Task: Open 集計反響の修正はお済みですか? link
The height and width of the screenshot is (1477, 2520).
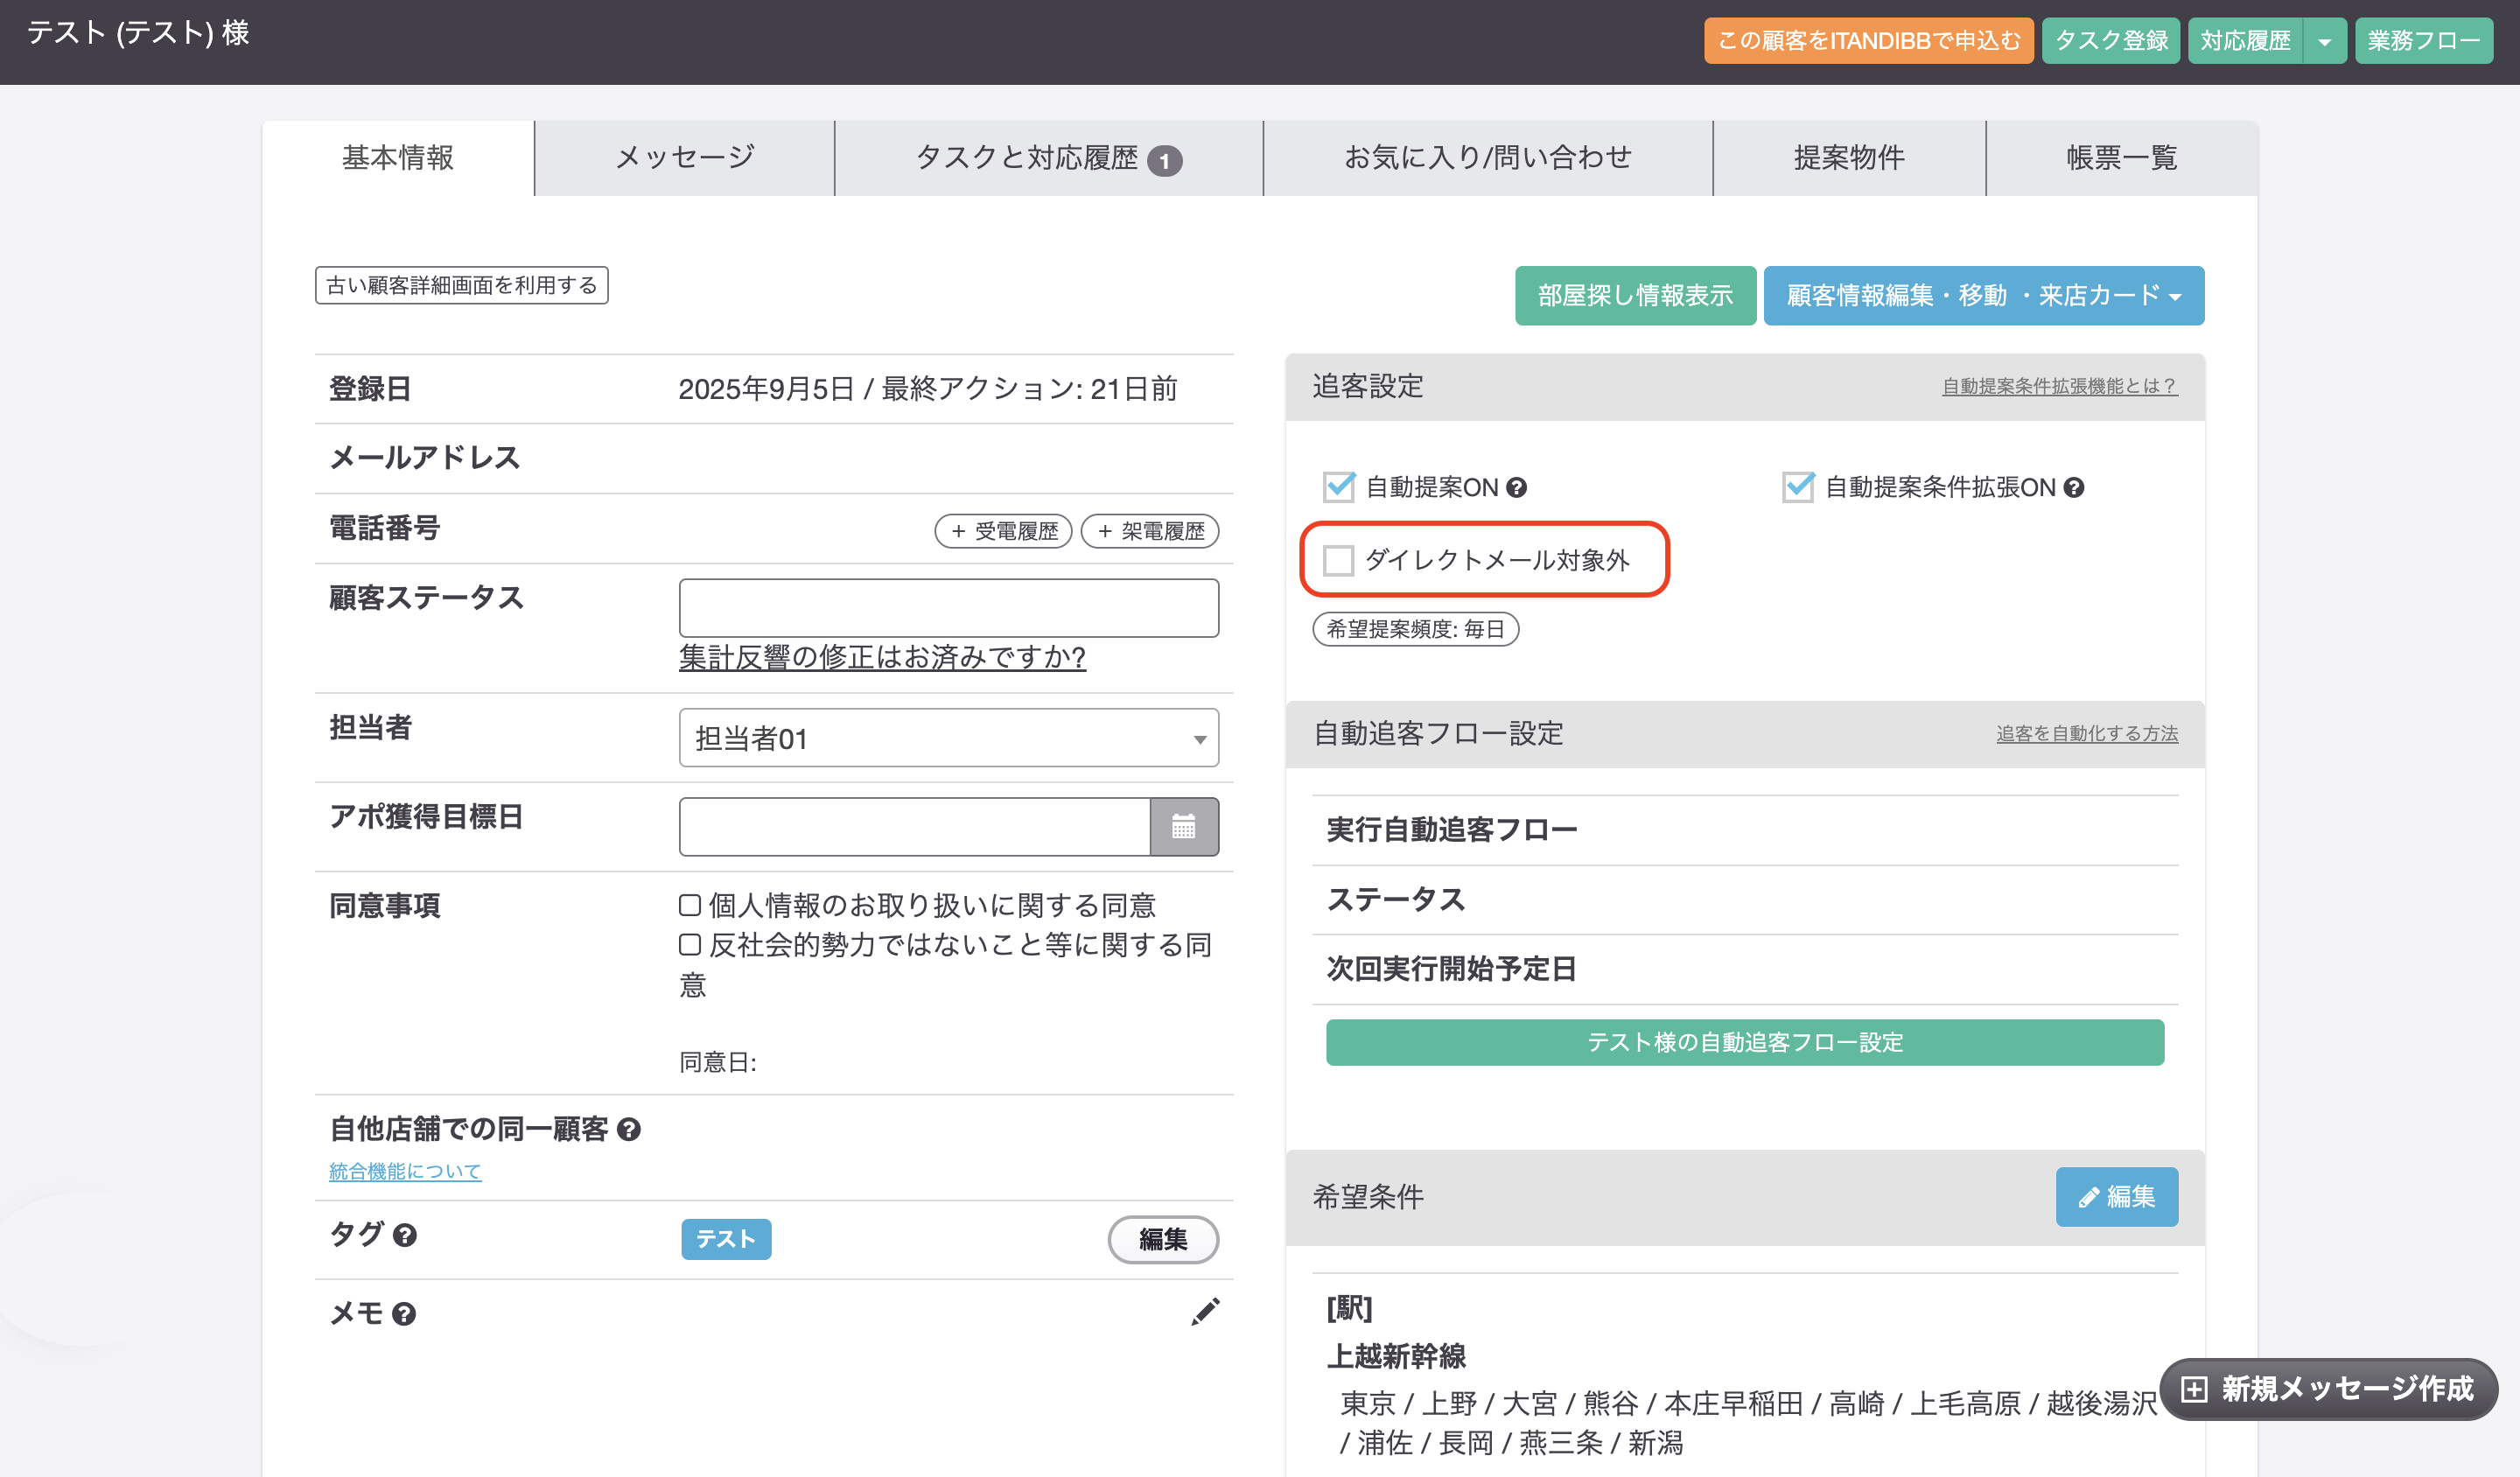Action: pos(882,657)
